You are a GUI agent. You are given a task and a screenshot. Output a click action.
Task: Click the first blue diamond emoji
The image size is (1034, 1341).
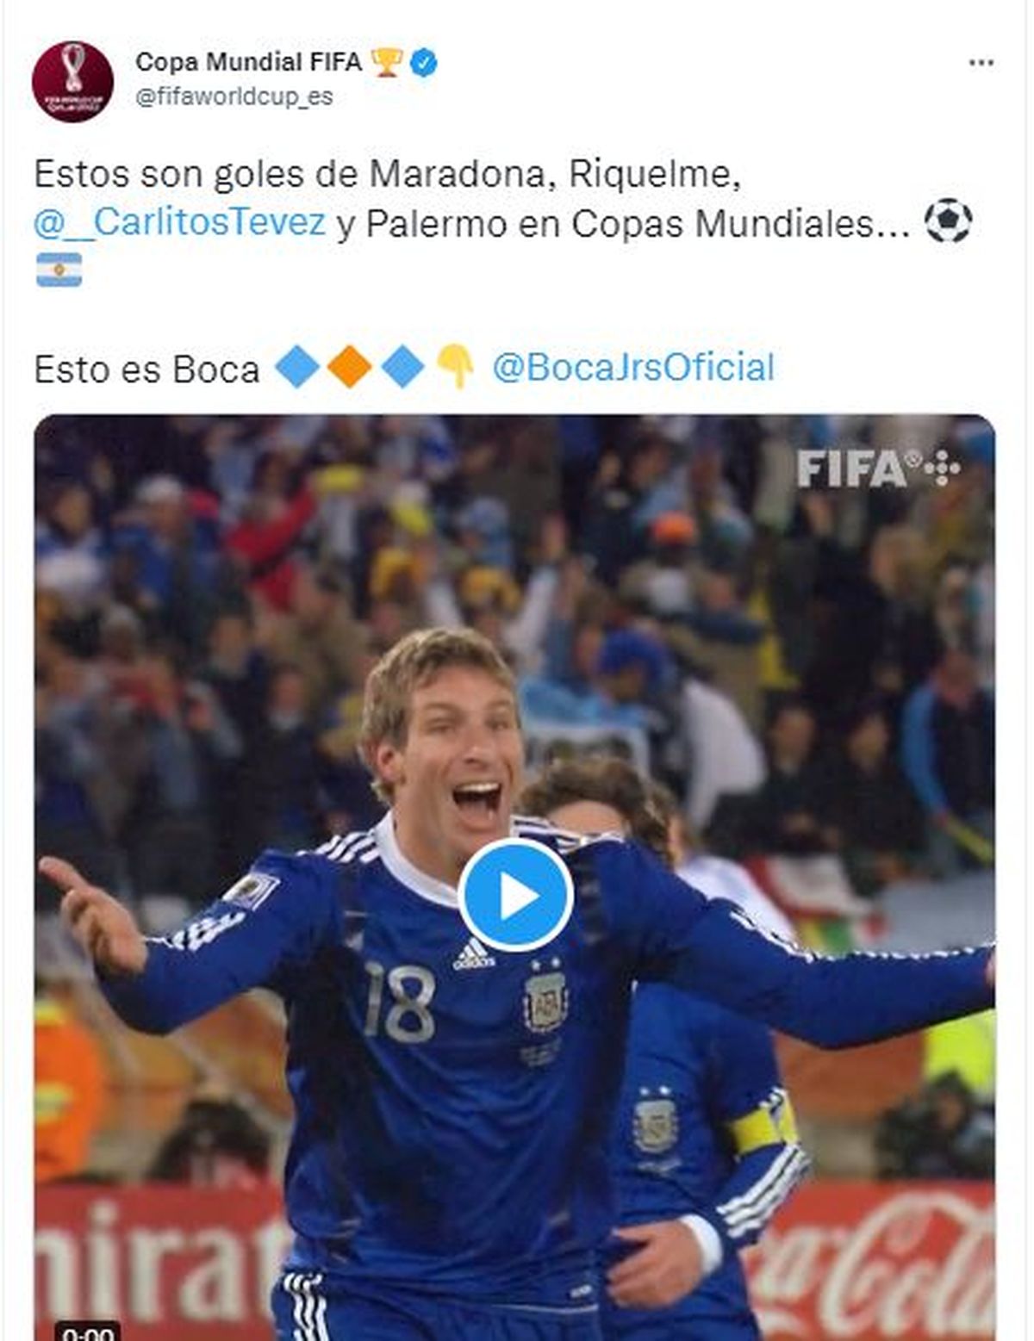tap(297, 367)
